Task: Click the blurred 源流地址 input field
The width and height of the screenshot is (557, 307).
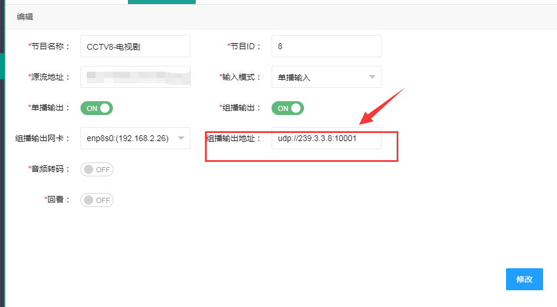Action: [x=135, y=77]
